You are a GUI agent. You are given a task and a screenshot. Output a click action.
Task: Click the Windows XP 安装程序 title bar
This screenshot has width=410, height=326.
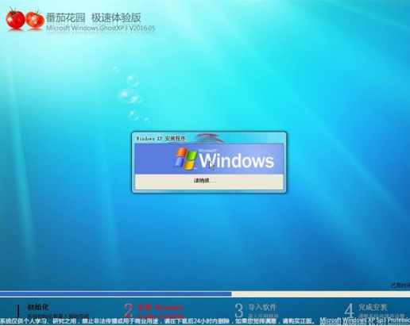(209, 138)
